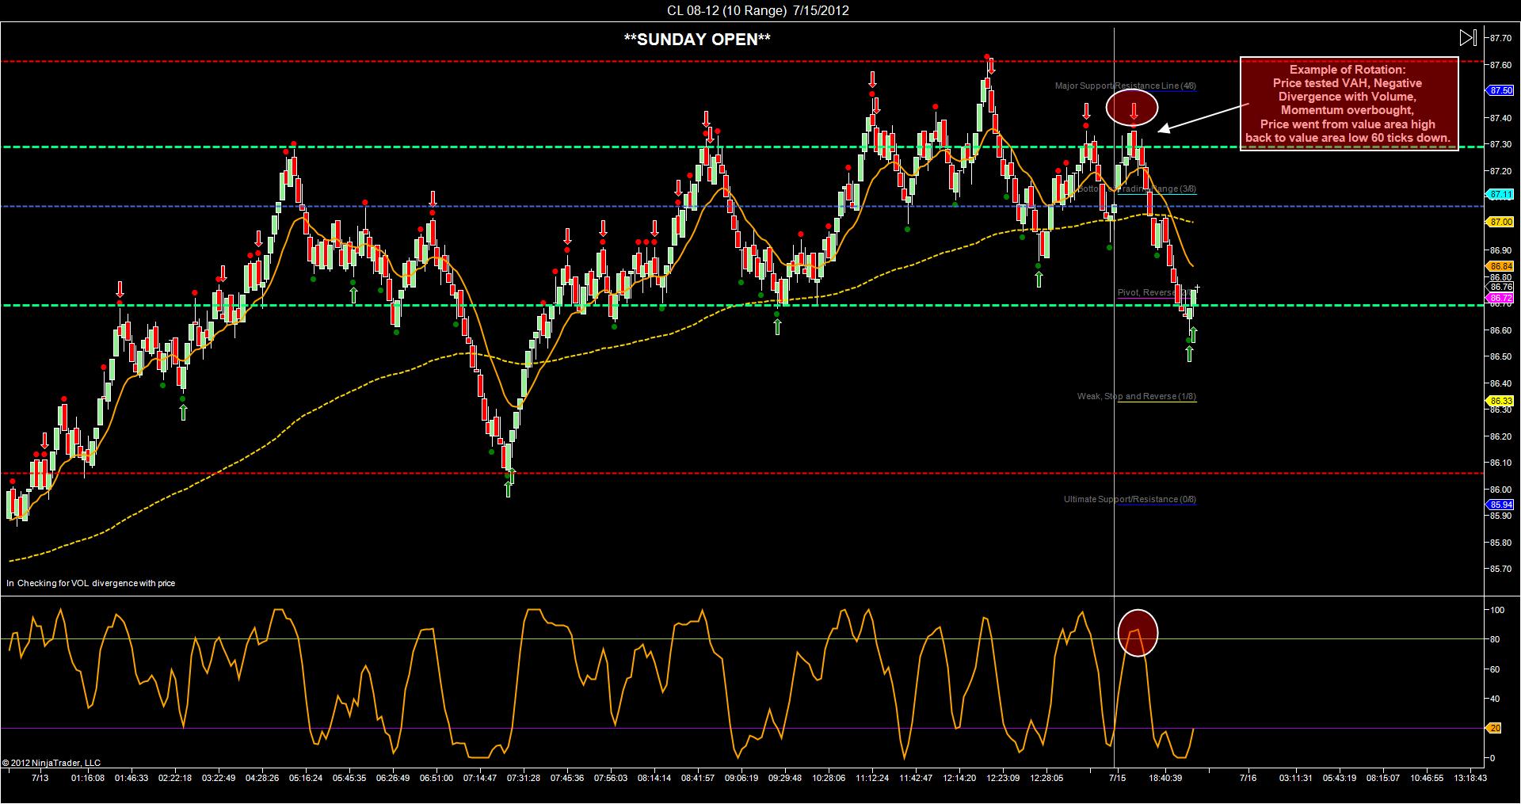Click the © 2012 NinjaTrader, LLC text
The height and width of the screenshot is (804, 1521).
pos(51,764)
